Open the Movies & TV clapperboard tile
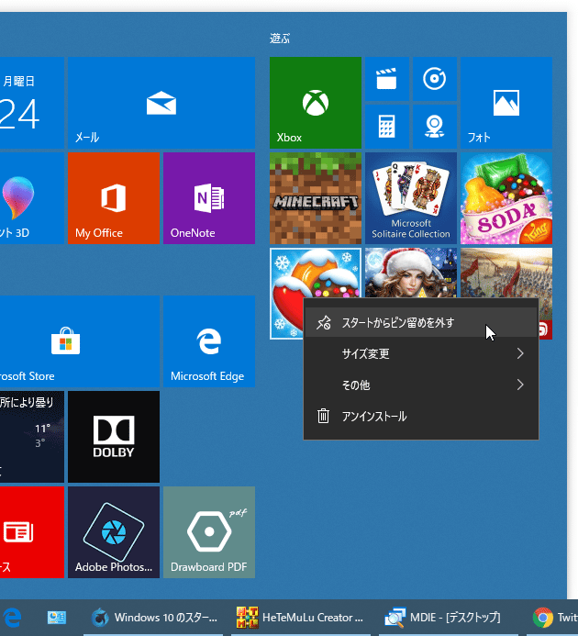578x636 pixels. pos(387,79)
